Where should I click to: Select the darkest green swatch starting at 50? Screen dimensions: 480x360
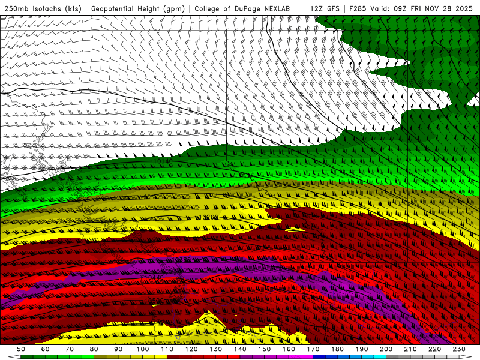click(27, 357)
